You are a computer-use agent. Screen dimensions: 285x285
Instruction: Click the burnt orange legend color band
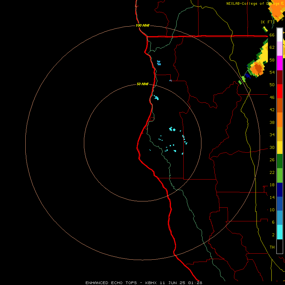pyautogui.click(x=280, y=105)
